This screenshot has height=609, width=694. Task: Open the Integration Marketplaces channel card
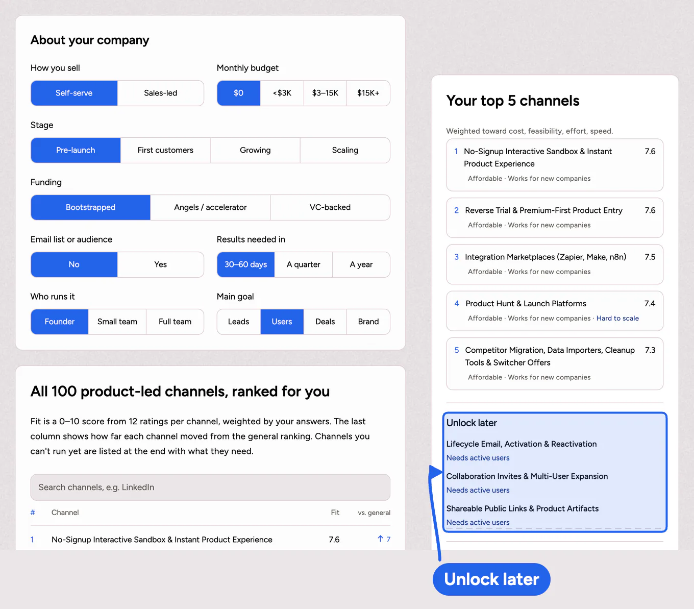(555, 264)
